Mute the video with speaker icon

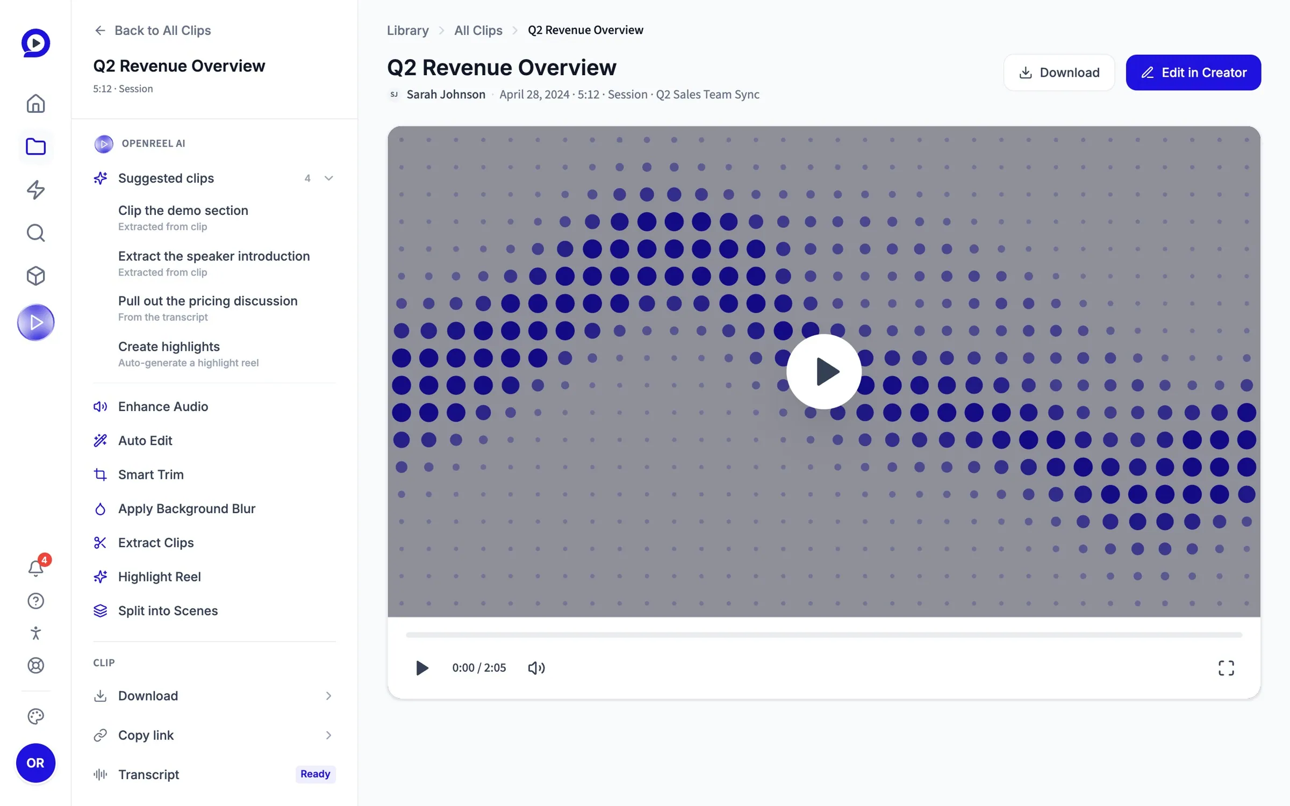(536, 668)
